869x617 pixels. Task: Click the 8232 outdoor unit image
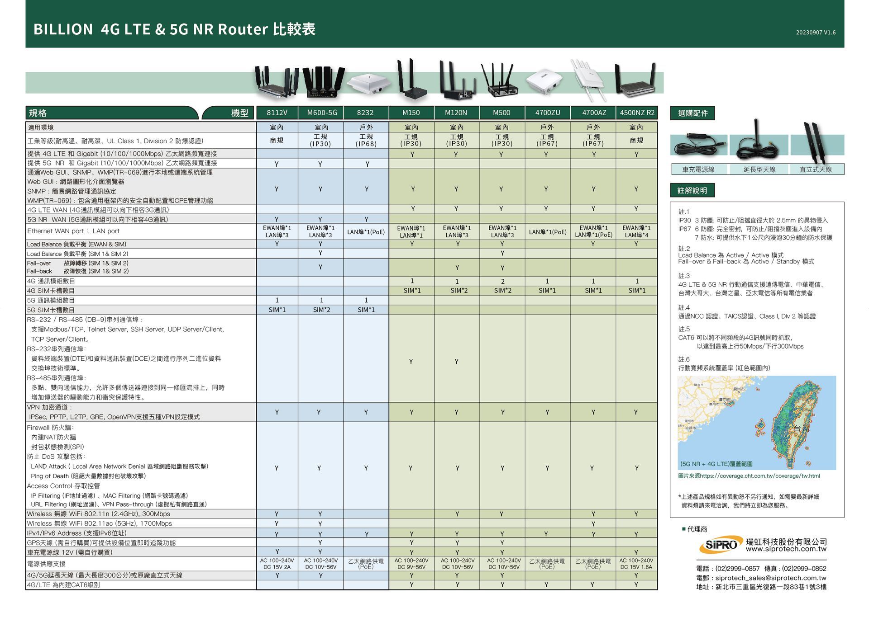point(369,84)
